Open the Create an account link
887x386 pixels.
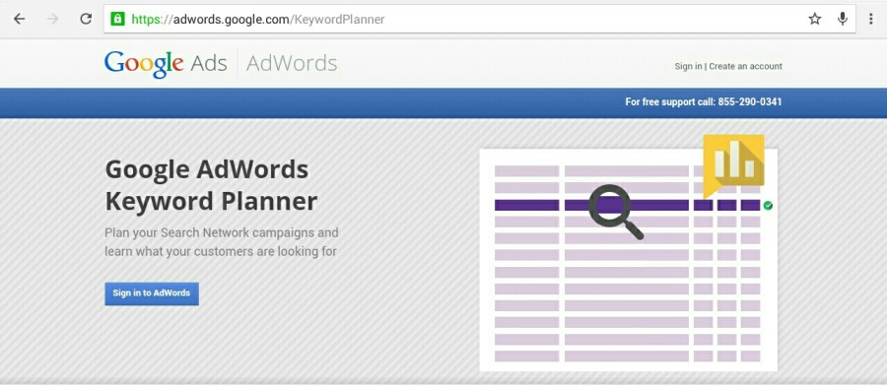[x=746, y=66]
